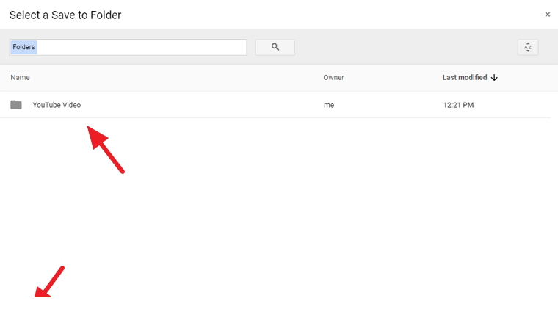This screenshot has width=558, height=309.
Task: Click blank space in YouTube Video row
Action: click(206, 105)
